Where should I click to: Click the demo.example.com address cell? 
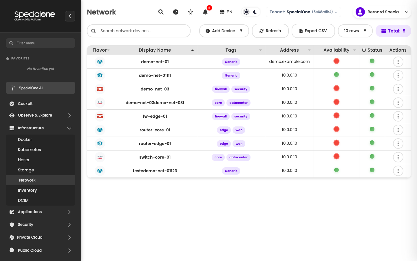[289, 61]
